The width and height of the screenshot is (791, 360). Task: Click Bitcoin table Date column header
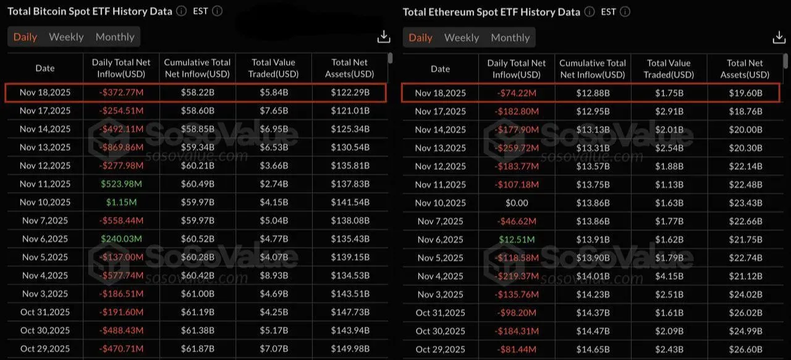pyautogui.click(x=45, y=68)
